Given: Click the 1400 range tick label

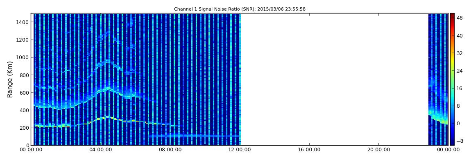Looking at the screenshot, I should tap(23, 22).
